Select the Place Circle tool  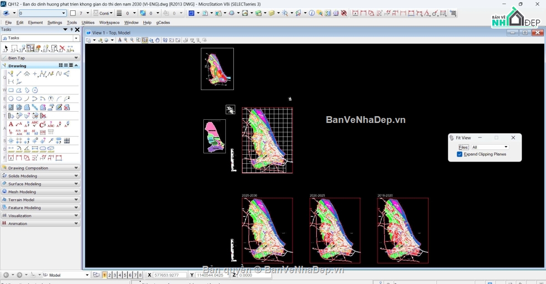[x=11, y=98]
